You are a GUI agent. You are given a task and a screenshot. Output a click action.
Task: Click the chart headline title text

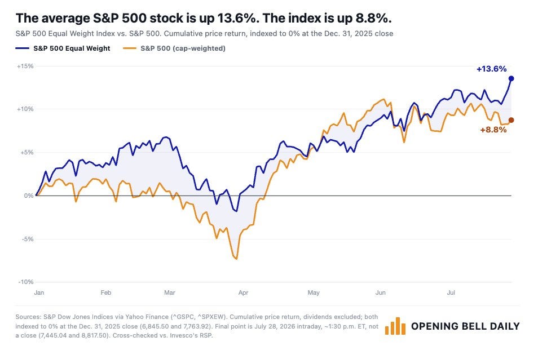coord(204,18)
